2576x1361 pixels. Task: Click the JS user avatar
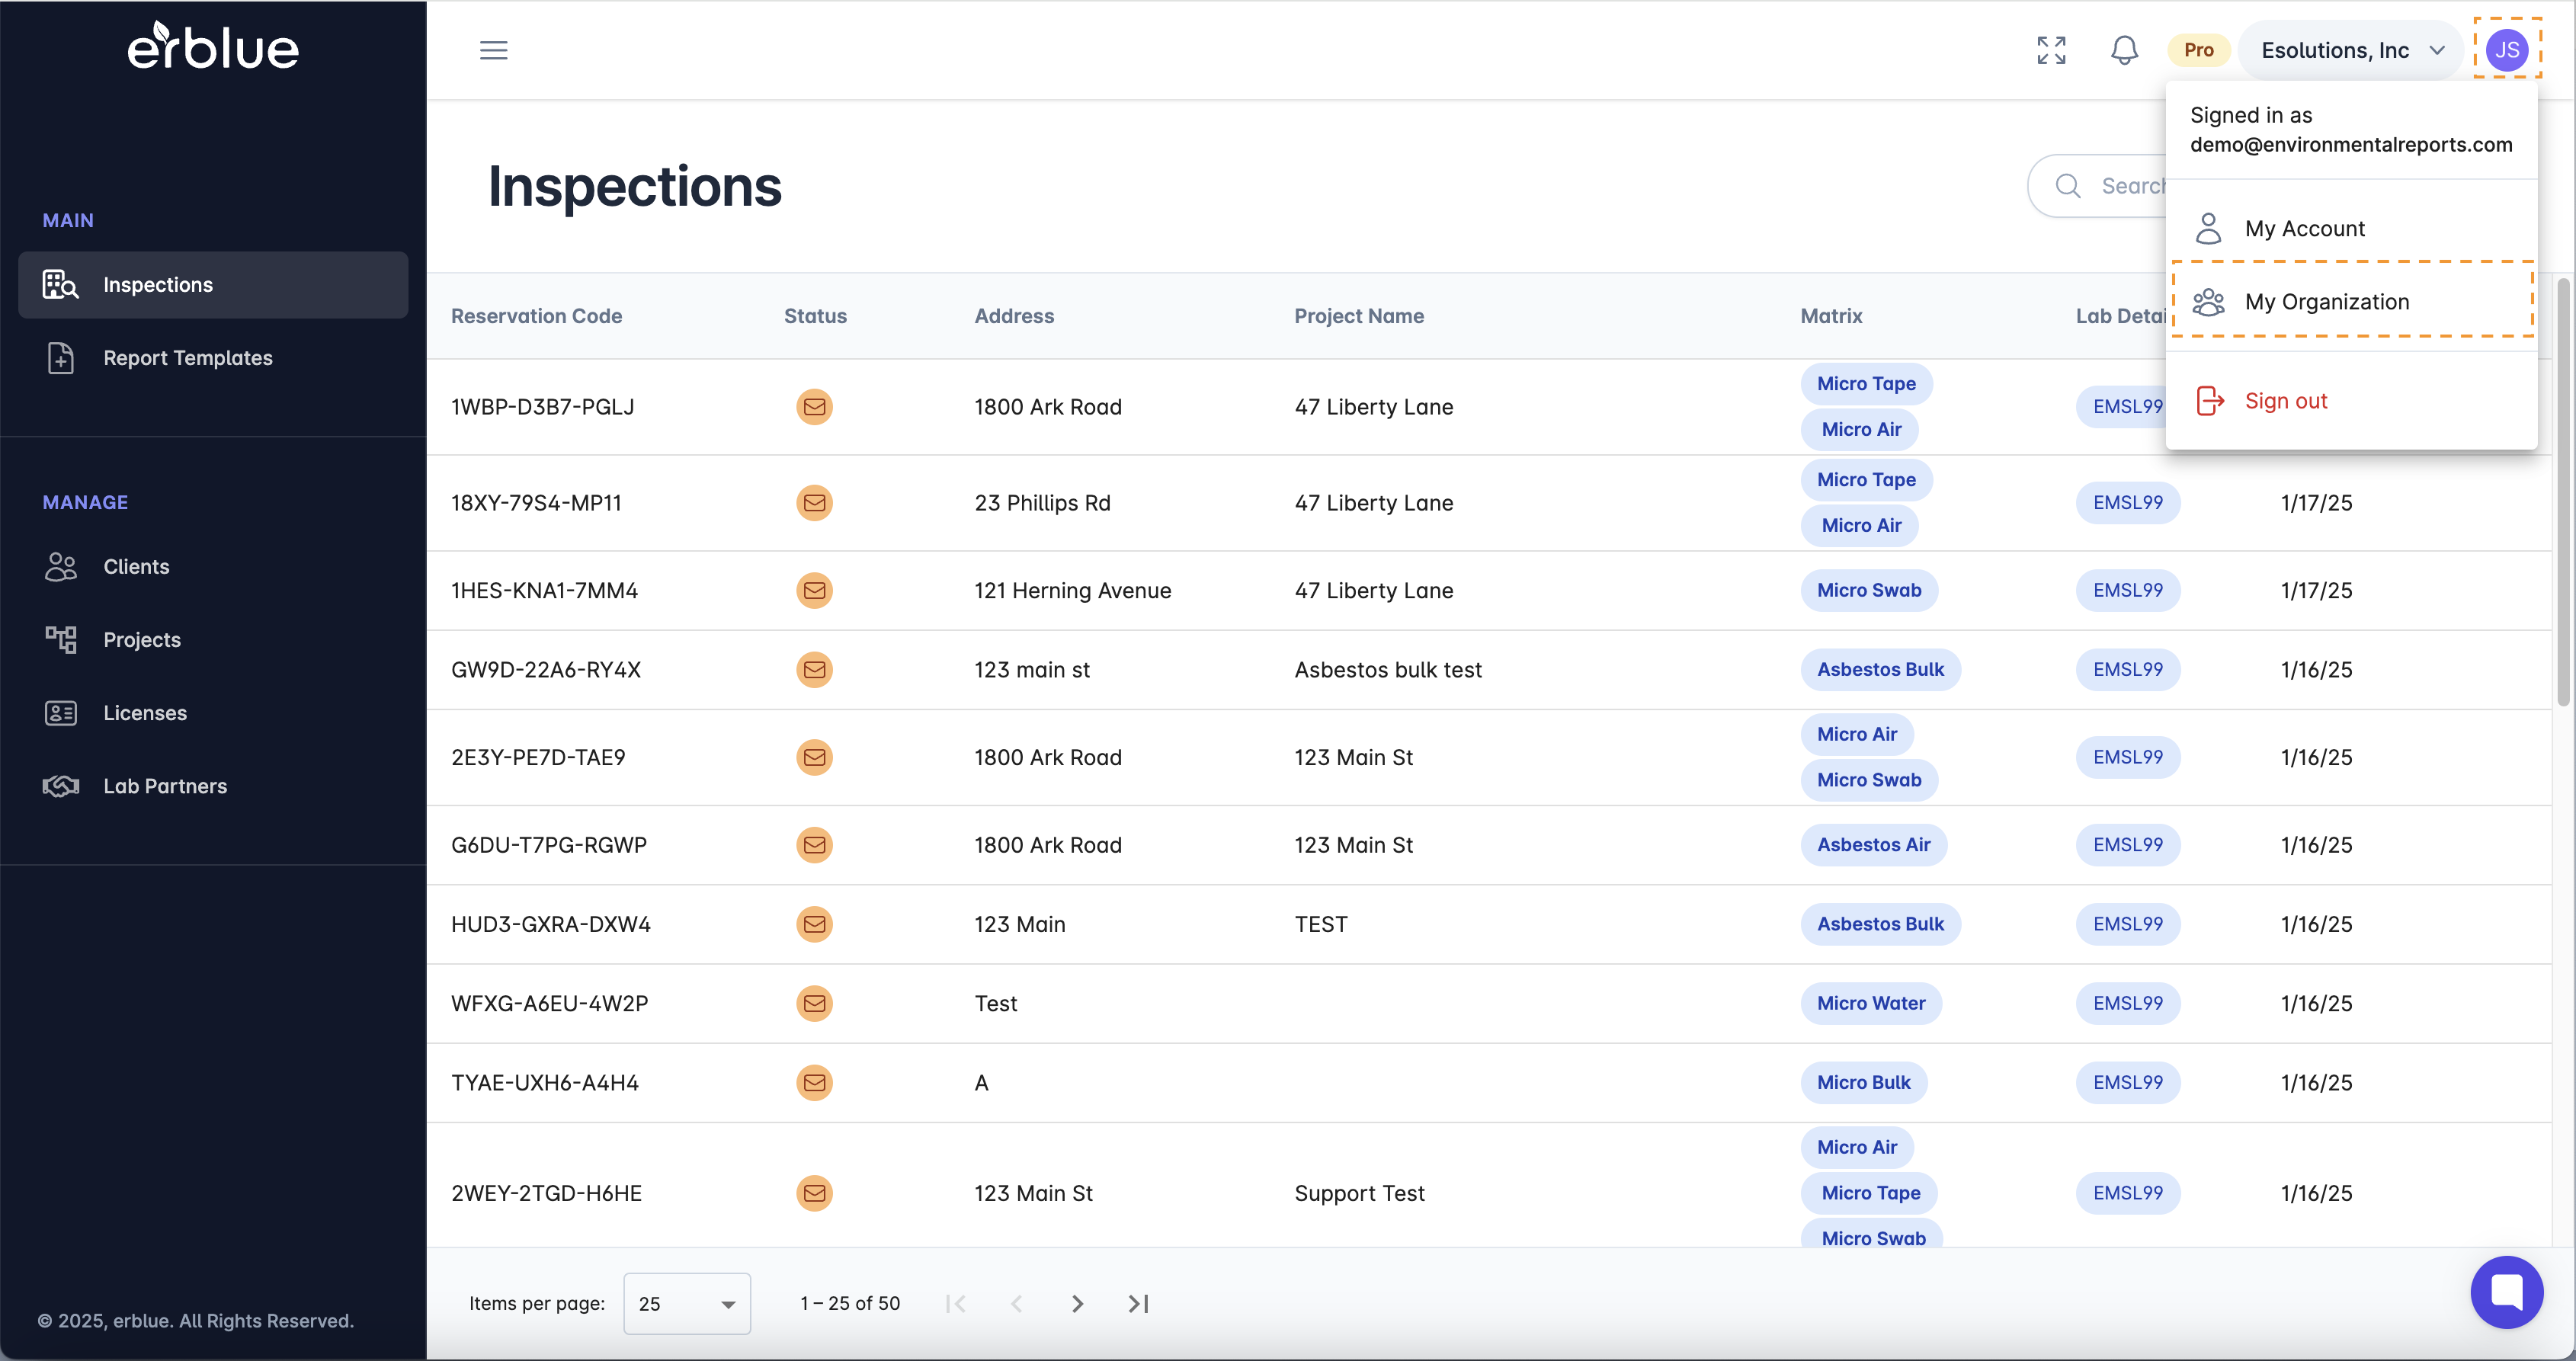(x=2507, y=49)
